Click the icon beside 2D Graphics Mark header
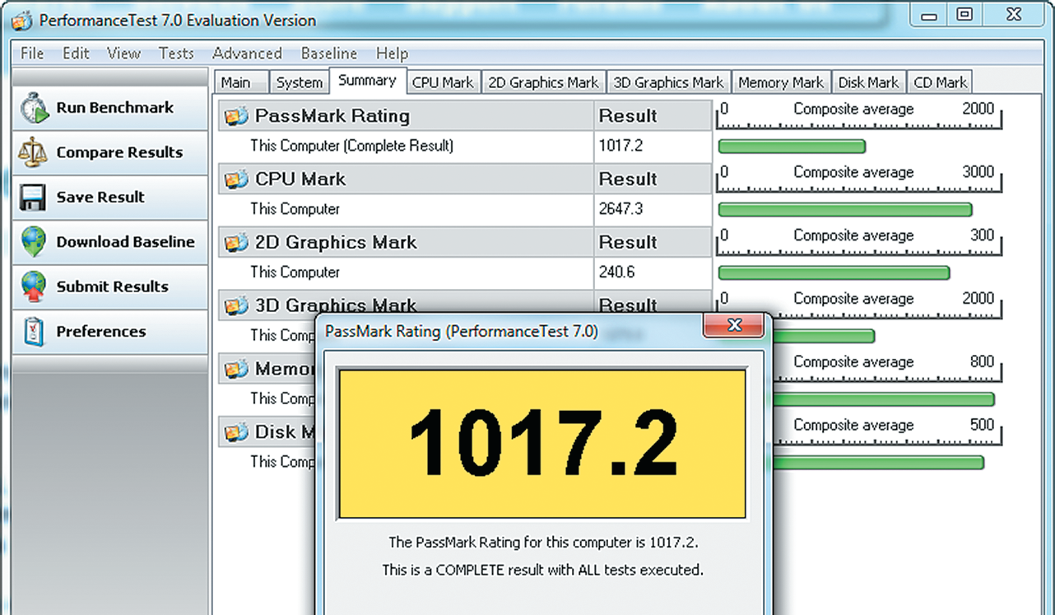1055x615 pixels. click(236, 243)
